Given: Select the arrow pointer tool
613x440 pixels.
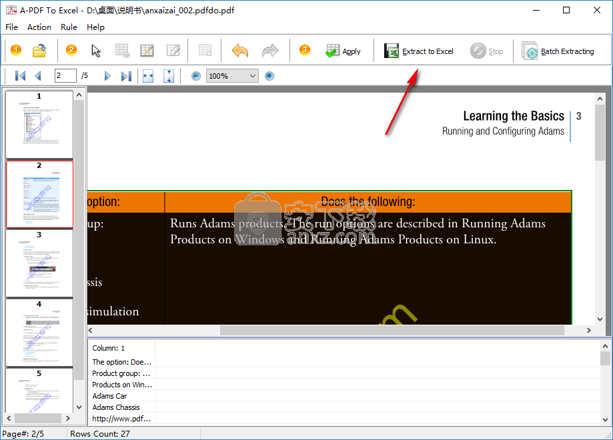Looking at the screenshot, I should tap(96, 51).
